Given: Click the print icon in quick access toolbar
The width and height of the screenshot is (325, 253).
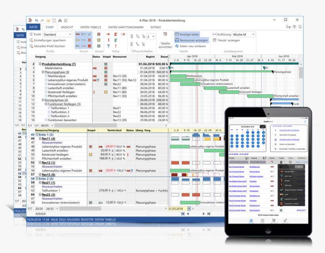Looking at the screenshot, I should pyautogui.click(x=60, y=20).
